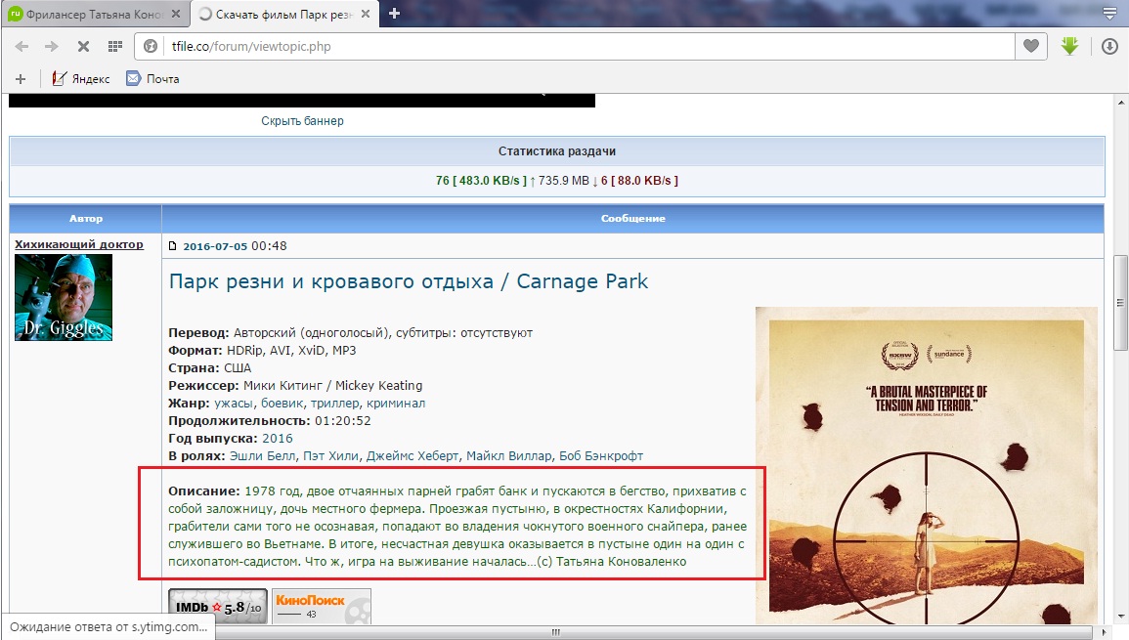Image resolution: width=1129 pixels, height=640 pixels.
Task: Open the title Парк резни и кровавого отдыха
Action: click(409, 281)
